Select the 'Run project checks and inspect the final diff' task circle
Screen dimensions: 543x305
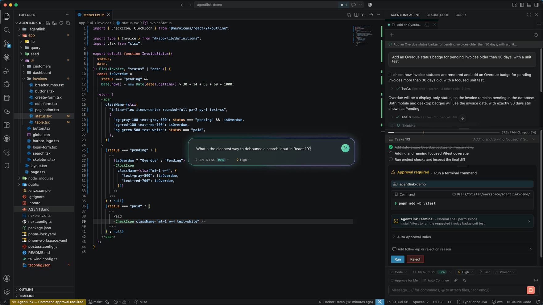(391, 160)
